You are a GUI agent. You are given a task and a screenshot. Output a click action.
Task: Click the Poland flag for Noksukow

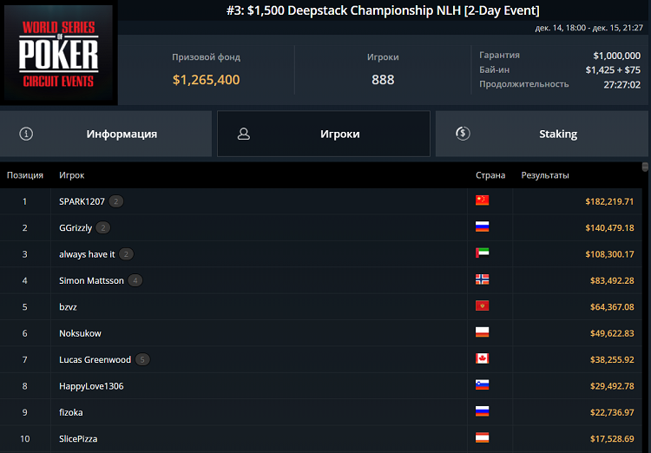tap(483, 332)
